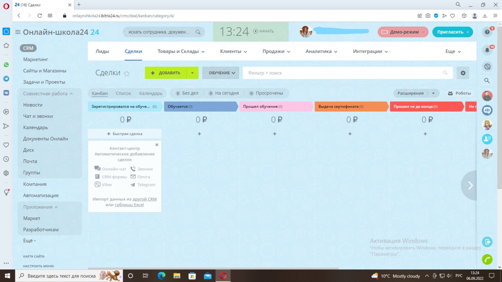Filter deals by Без дел counter

(187, 93)
